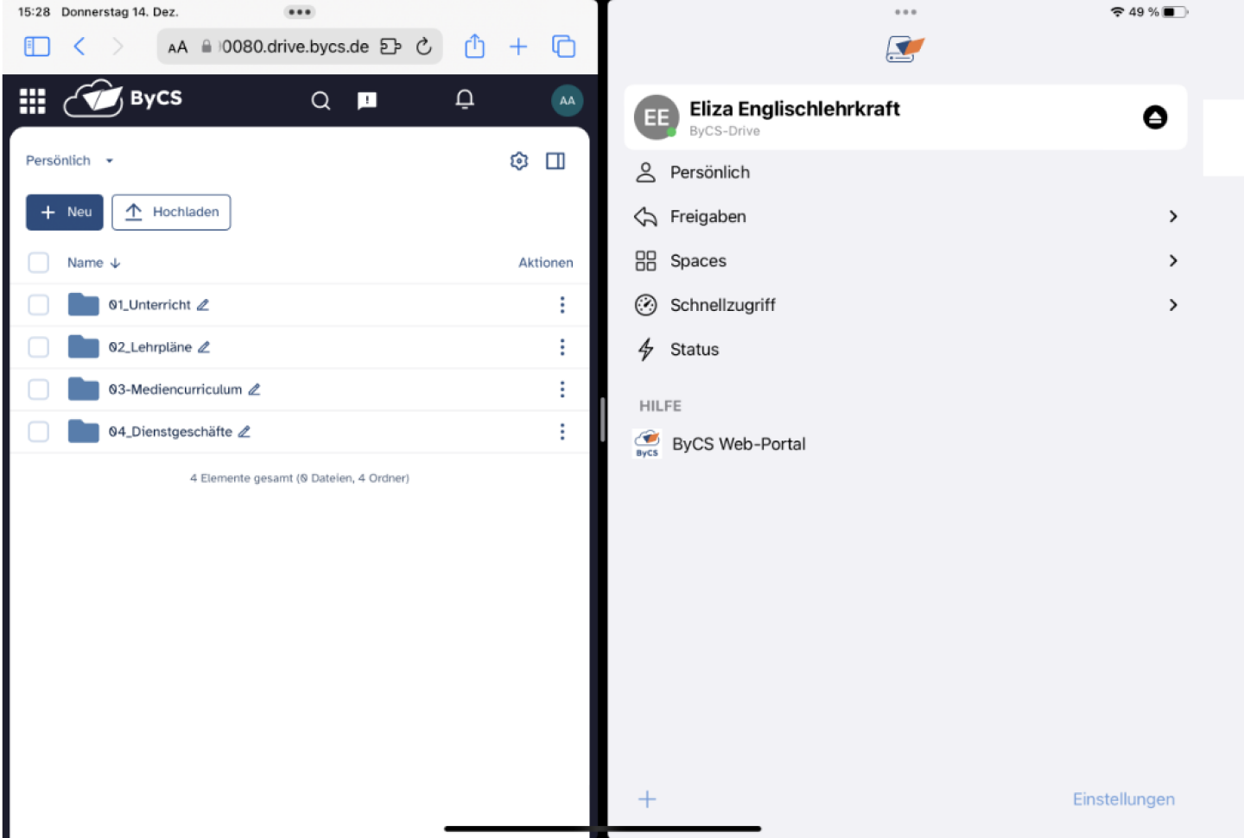This screenshot has height=838, width=1244.
Task: Open the account avatar menu labeled AA
Action: coord(568,100)
